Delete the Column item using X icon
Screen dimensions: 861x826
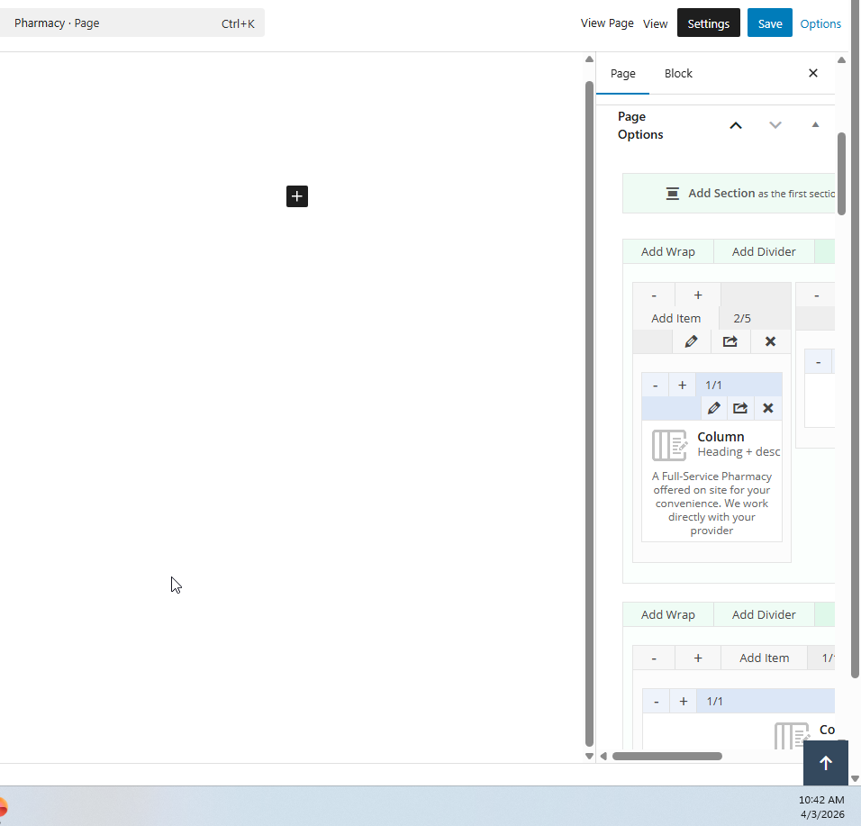(x=767, y=408)
